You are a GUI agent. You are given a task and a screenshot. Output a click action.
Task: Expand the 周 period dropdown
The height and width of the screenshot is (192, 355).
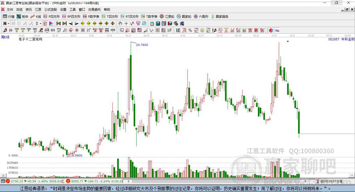coord(8,24)
